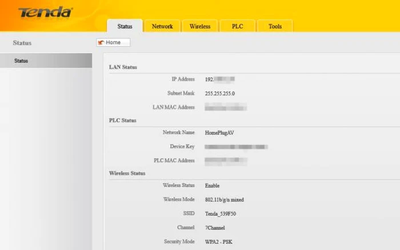This screenshot has height=250, width=400.
Task: Click the IP Address label
Action: [183, 79]
